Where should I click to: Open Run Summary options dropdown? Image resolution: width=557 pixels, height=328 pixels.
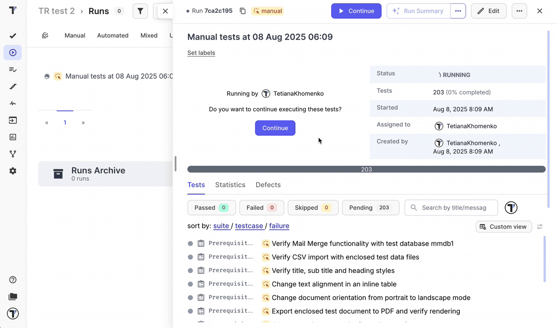pos(458,11)
